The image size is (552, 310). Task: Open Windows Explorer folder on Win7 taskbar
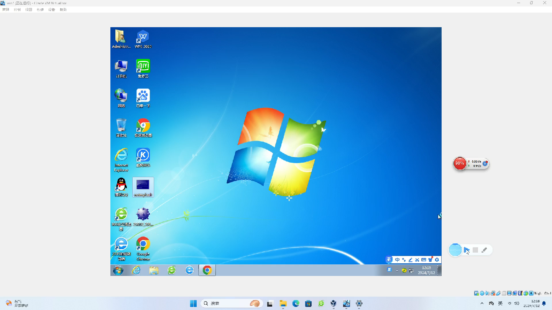(154, 270)
